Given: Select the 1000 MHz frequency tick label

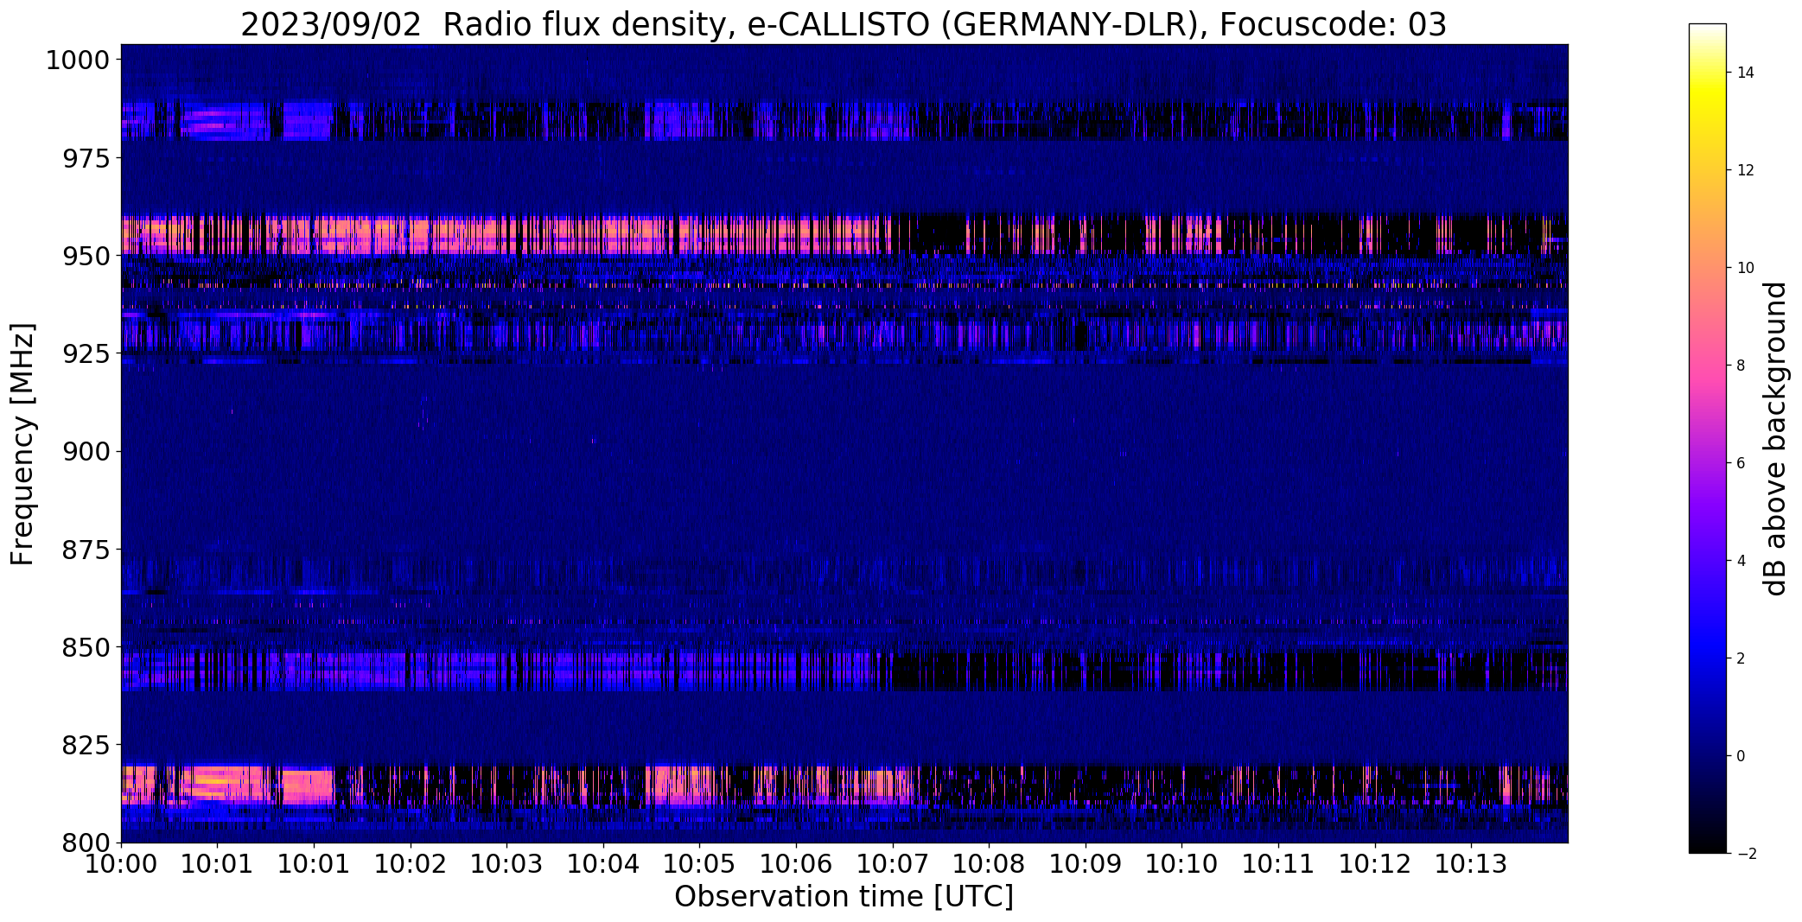Looking at the screenshot, I should coord(78,60).
